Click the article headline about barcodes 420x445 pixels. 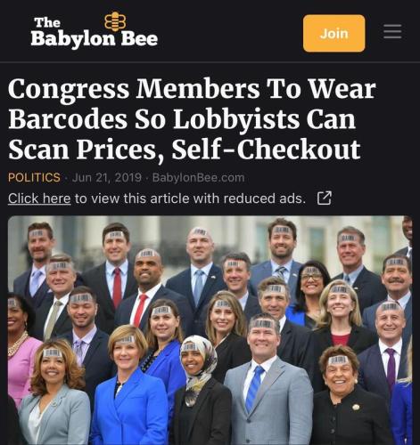point(192,118)
